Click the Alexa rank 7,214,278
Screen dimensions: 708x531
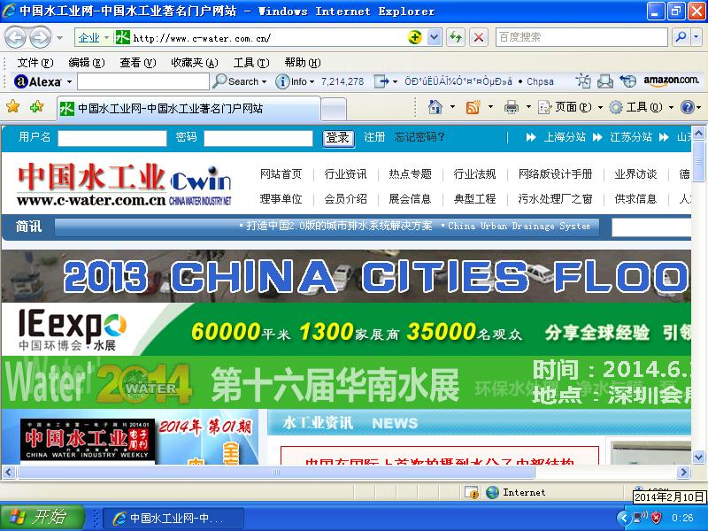coord(342,81)
